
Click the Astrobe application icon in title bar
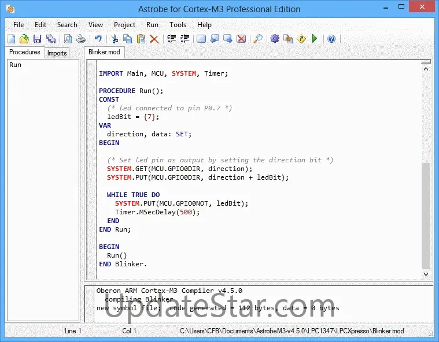(10, 9)
